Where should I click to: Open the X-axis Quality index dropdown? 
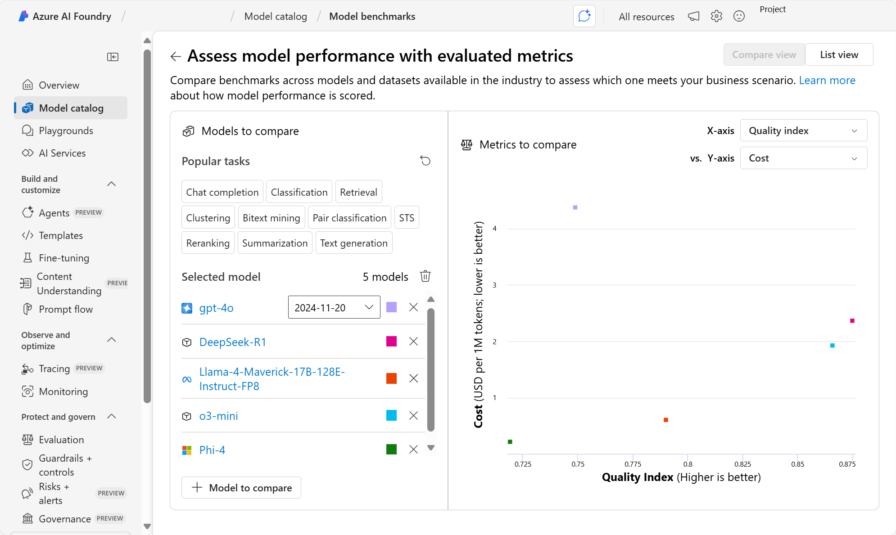coord(804,130)
